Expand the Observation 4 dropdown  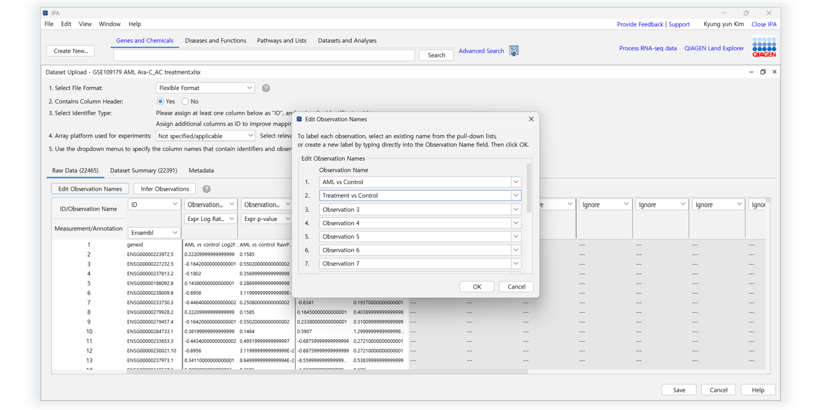(x=516, y=223)
